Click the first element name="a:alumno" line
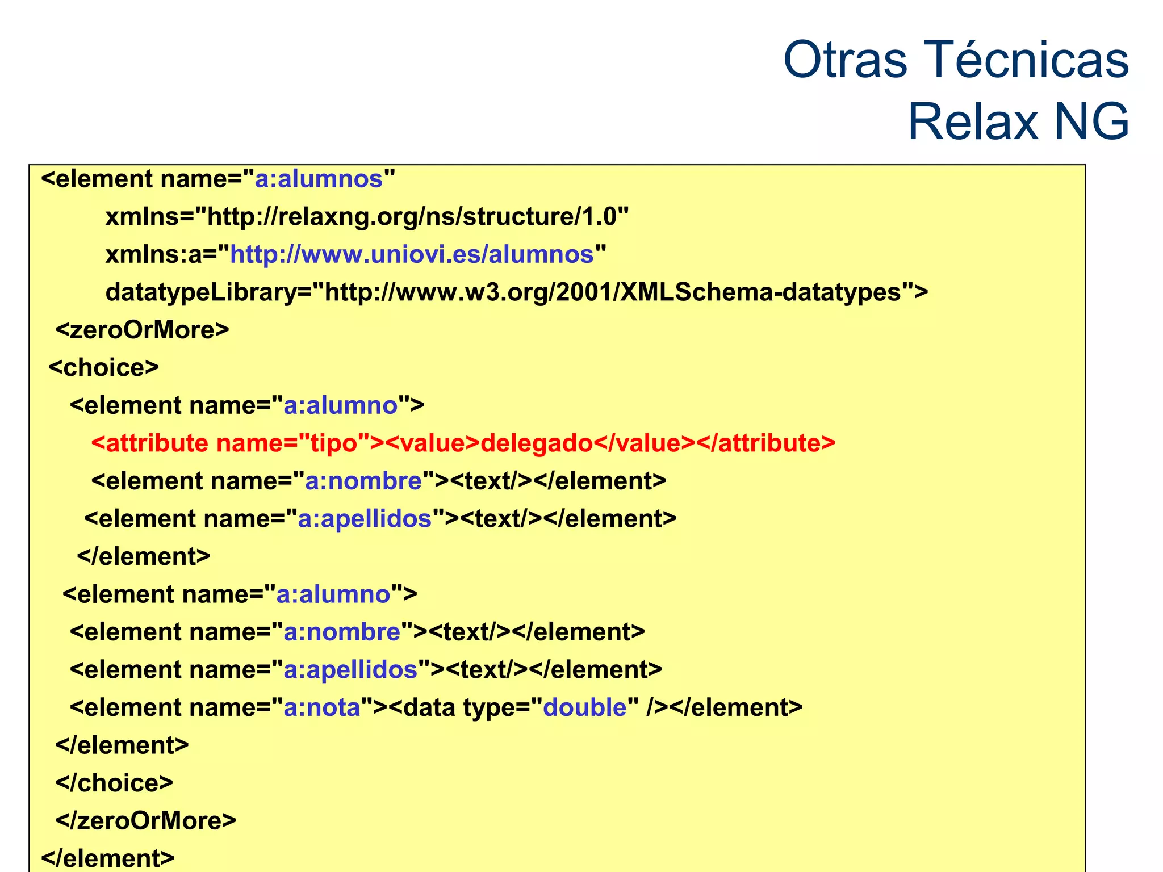The image size is (1163, 872). coord(247,405)
